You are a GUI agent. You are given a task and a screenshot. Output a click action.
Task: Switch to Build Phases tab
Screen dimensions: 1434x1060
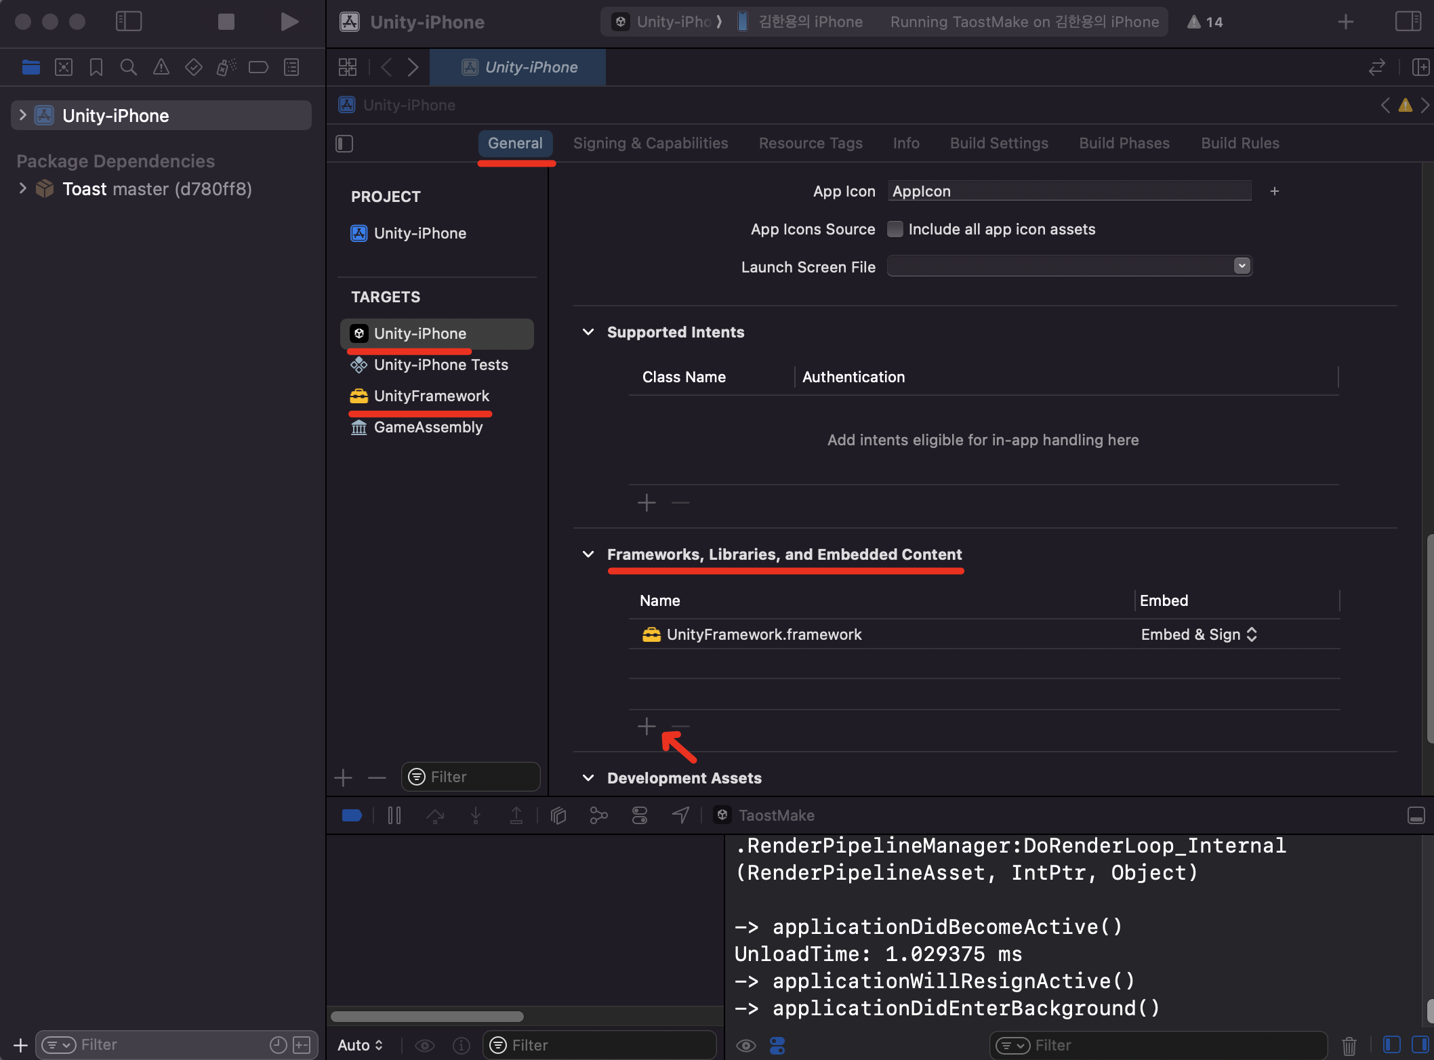(x=1124, y=143)
